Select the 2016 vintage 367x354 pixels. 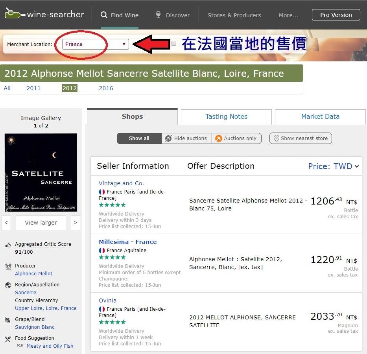tap(106, 88)
